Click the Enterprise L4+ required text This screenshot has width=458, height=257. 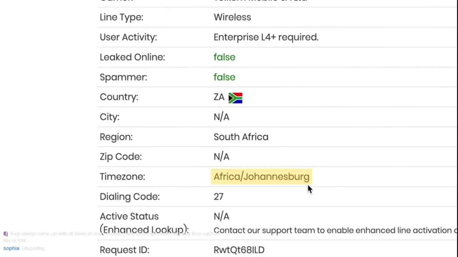pyautogui.click(x=266, y=37)
